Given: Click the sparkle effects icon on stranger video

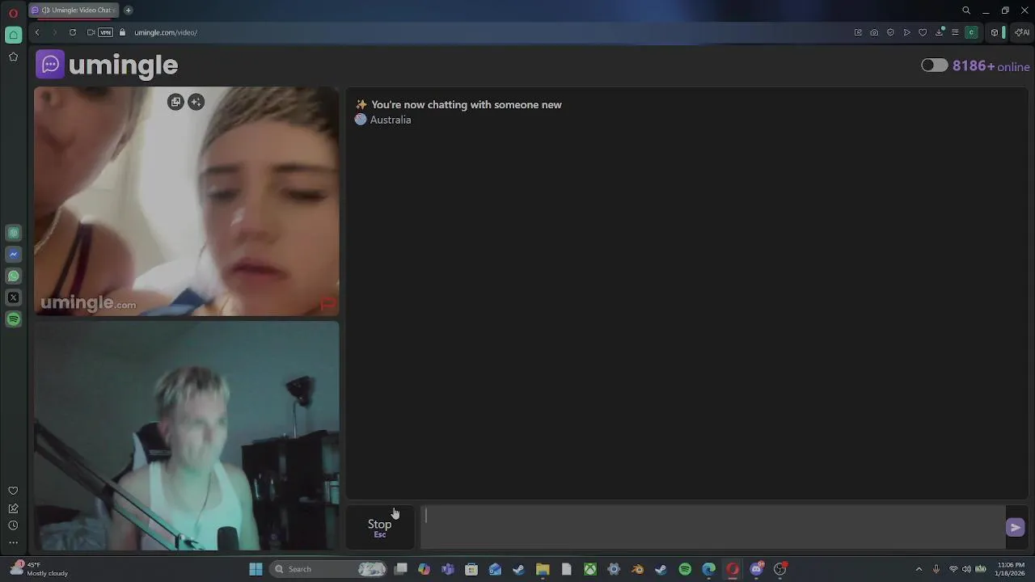Looking at the screenshot, I should click(x=196, y=102).
